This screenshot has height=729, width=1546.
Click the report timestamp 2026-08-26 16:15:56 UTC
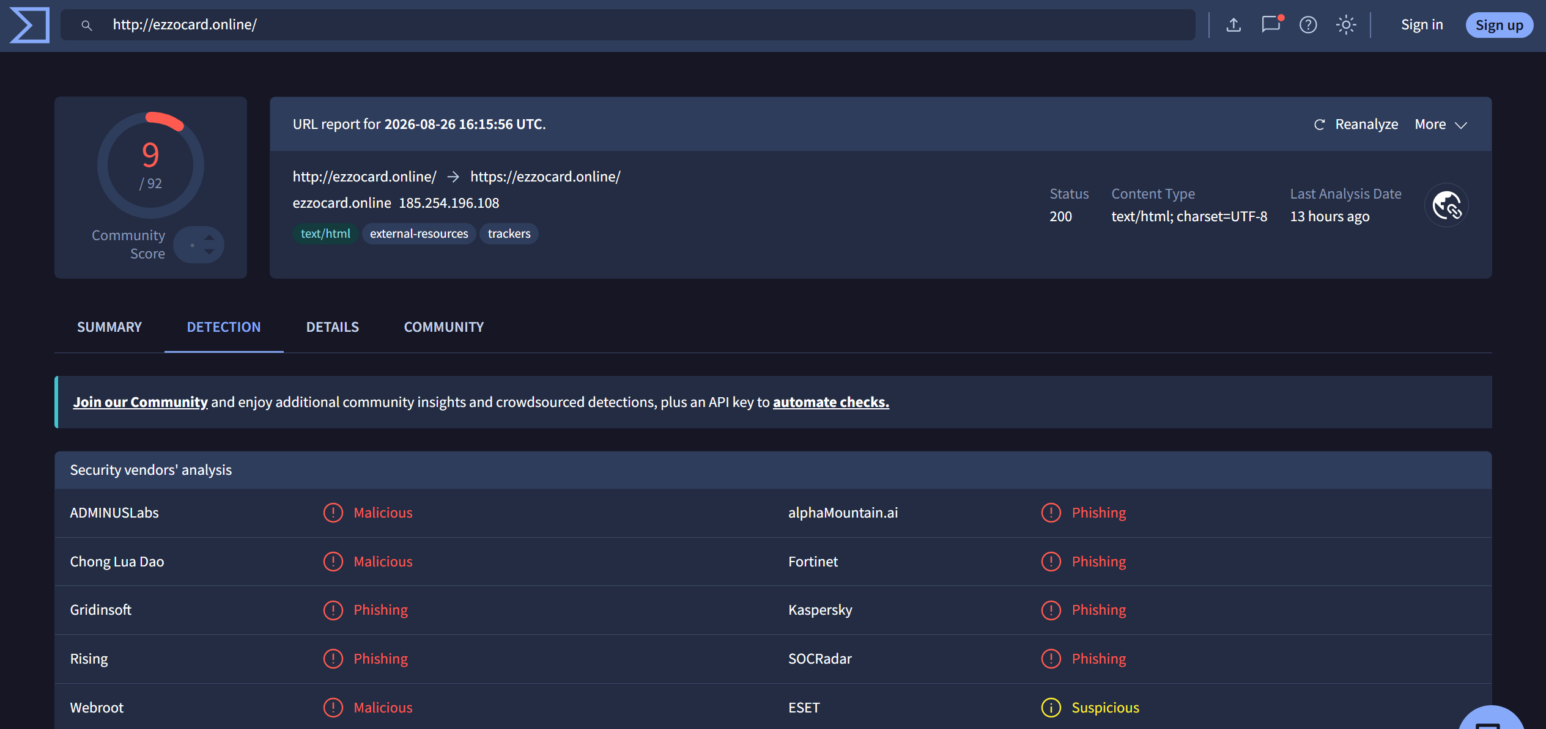[x=464, y=124]
